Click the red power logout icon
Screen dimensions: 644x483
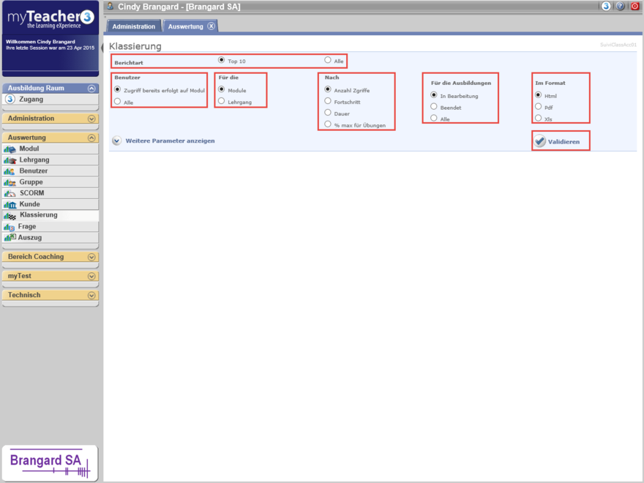coord(634,6)
